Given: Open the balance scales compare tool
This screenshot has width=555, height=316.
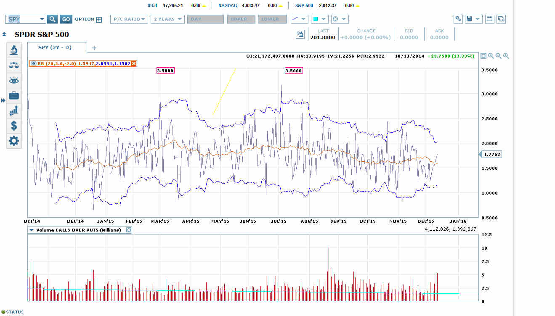Looking at the screenshot, I should tap(14, 65).
